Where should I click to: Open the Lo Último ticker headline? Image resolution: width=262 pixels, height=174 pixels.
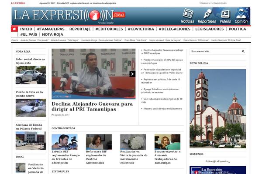point(78,3)
